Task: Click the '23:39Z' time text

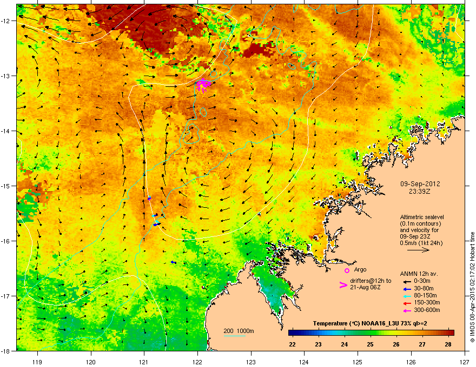Action: tap(420, 192)
